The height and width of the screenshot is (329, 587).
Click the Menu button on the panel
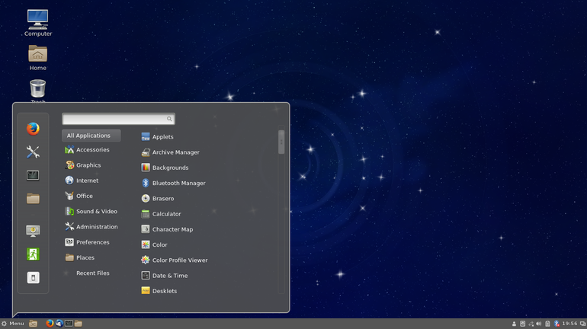(x=13, y=324)
